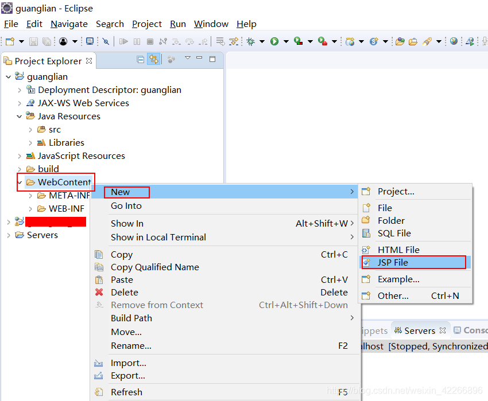The height and width of the screenshot is (401, 488).
Task: Click the Search flashlight toolbar icon
Action: coord(427,41)
